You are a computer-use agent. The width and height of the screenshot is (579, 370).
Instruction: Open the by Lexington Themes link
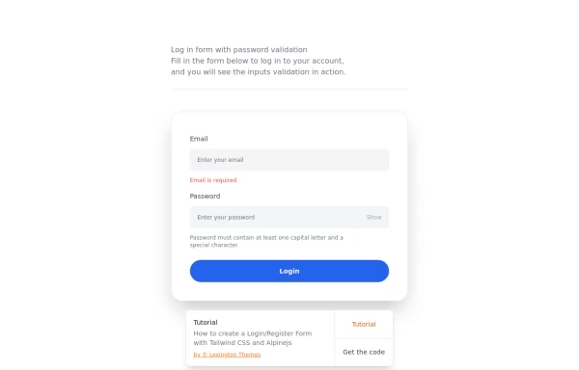pos(227,355)
